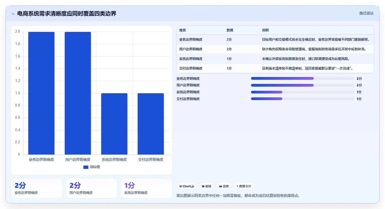The height and width of the screenshot is (209, 385).
Task: Click the 系统边界明确度 progress bar
Action: [303, 92]
